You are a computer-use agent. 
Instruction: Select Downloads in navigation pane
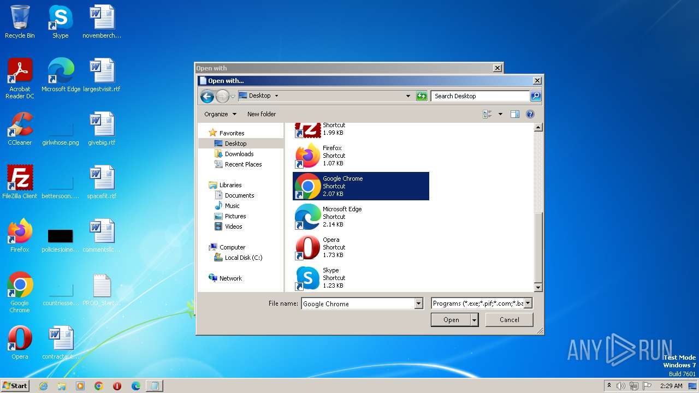239,154
